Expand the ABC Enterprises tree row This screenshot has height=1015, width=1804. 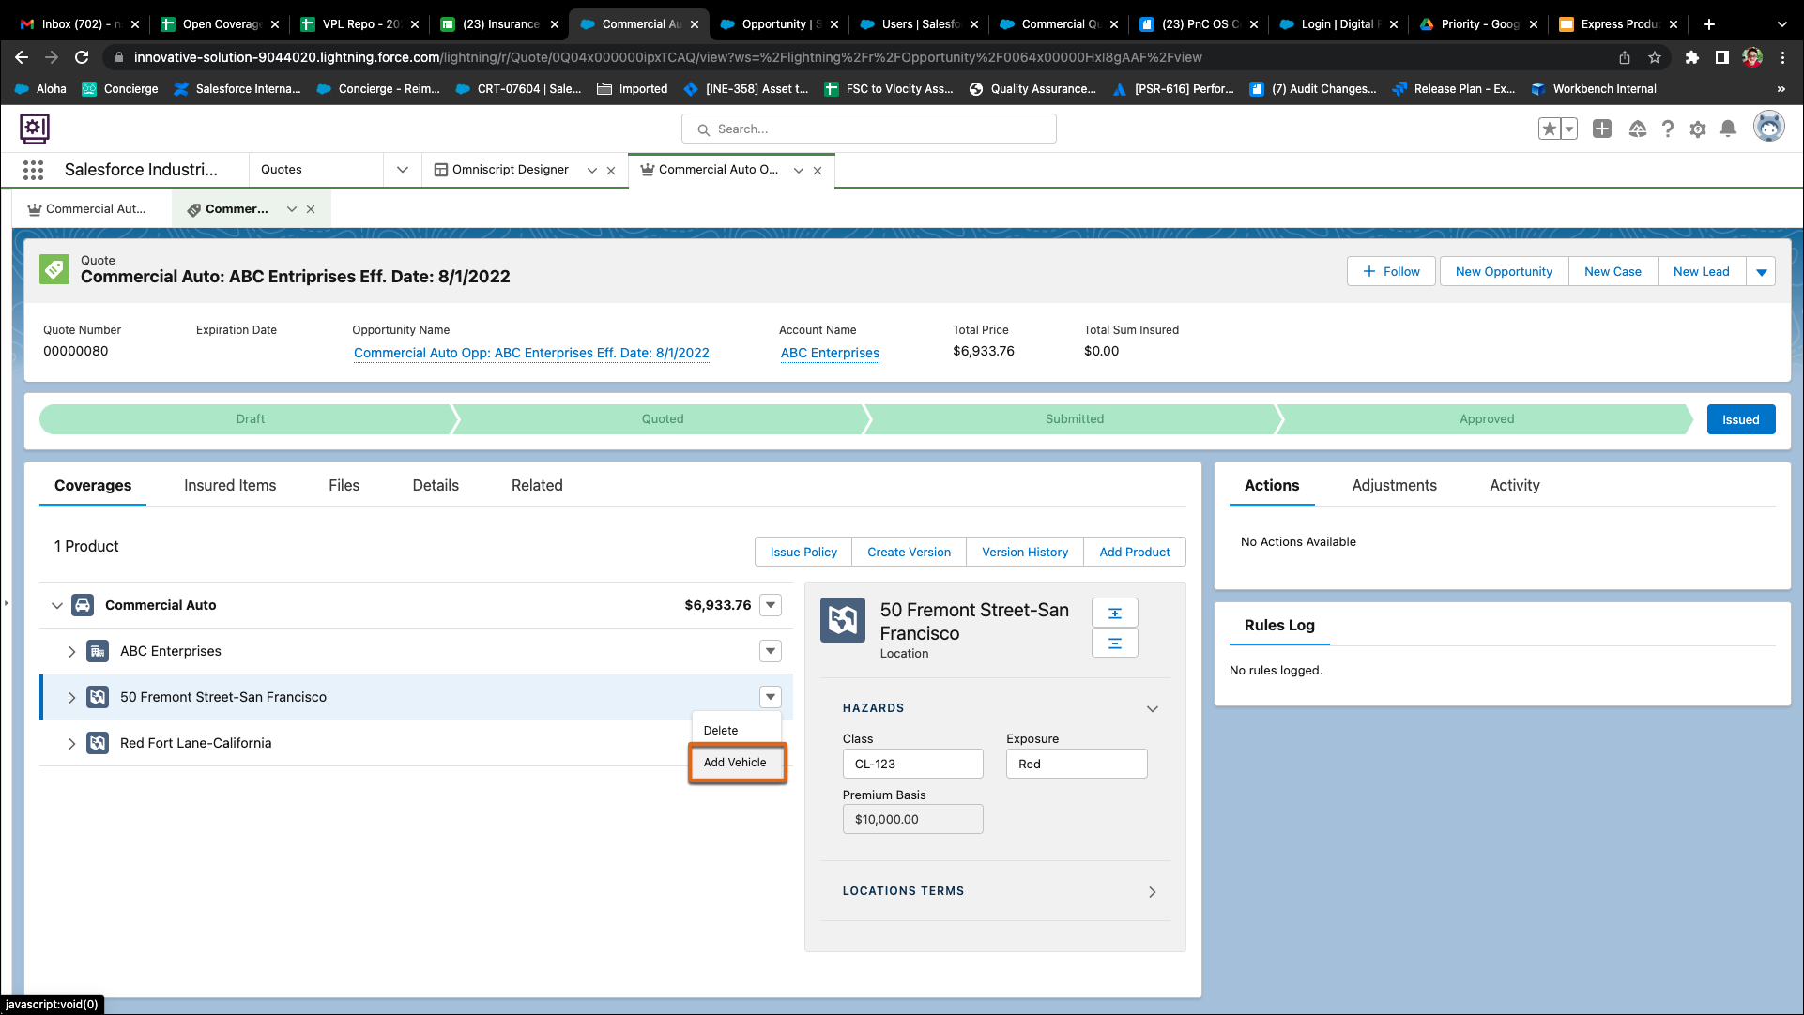(72, 651)
